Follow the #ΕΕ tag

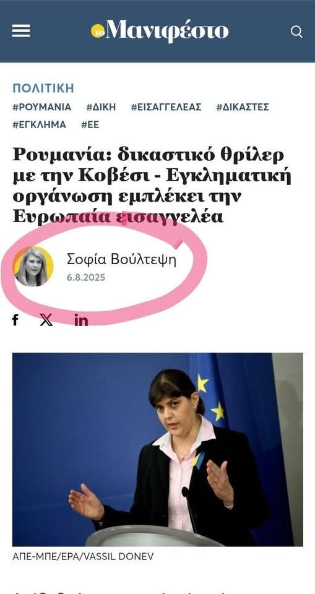click(90, 124)
